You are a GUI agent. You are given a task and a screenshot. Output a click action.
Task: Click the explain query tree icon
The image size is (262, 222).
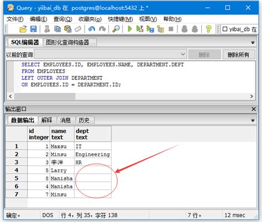[160, 29]
